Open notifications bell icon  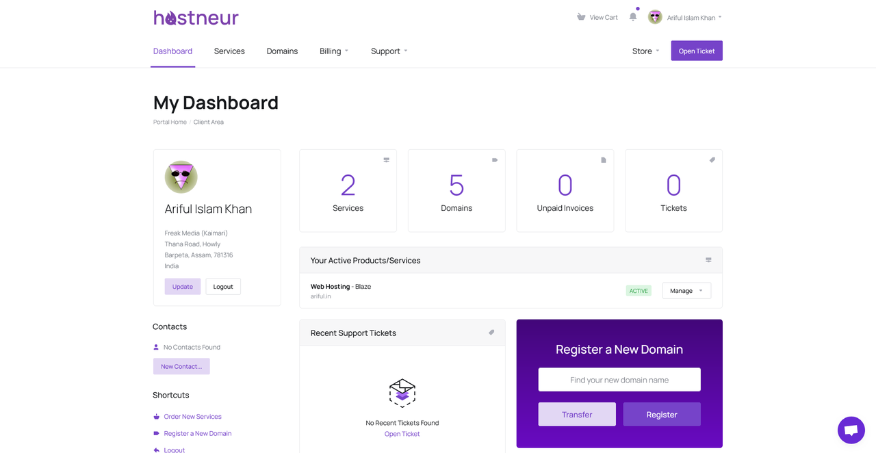point(633,17)
